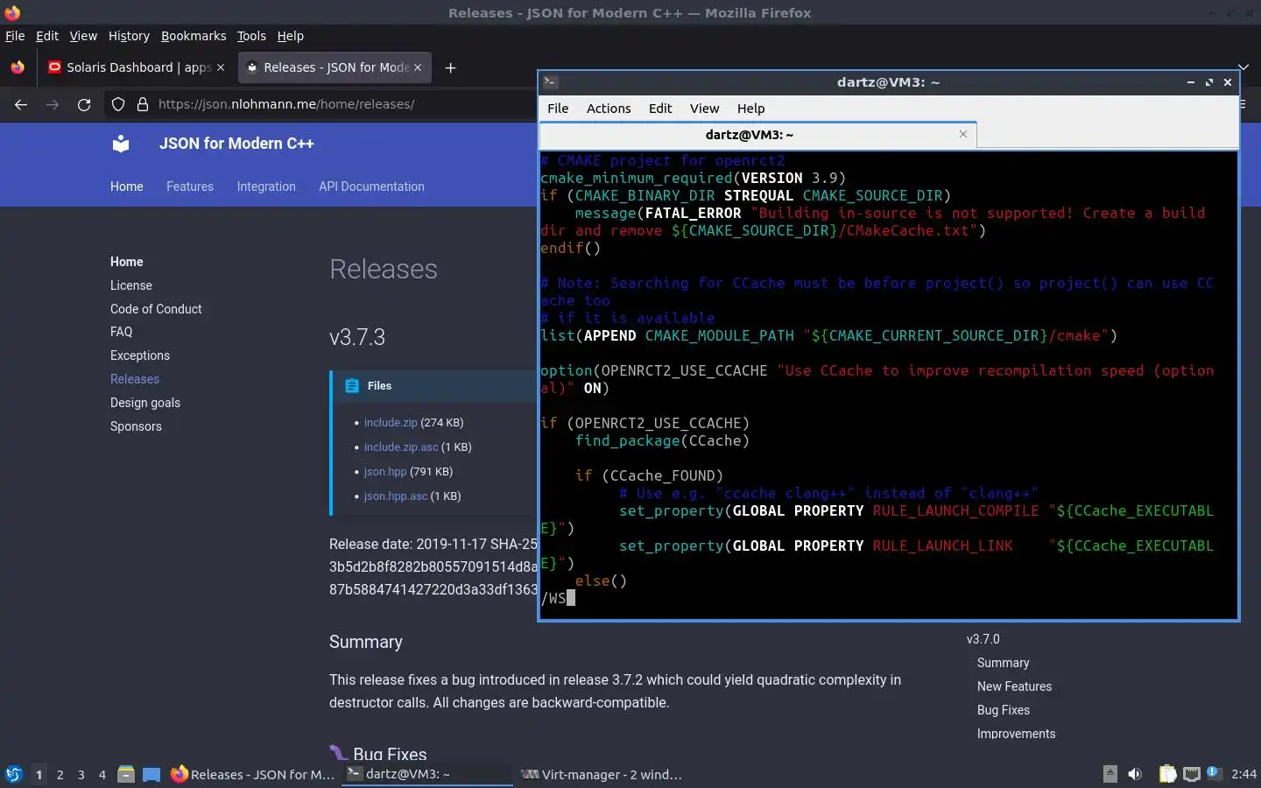Jump to New Features in table of contents
Image resolution: width=1261 pixels, height=788 pixels.
[x=1014, y=686]
